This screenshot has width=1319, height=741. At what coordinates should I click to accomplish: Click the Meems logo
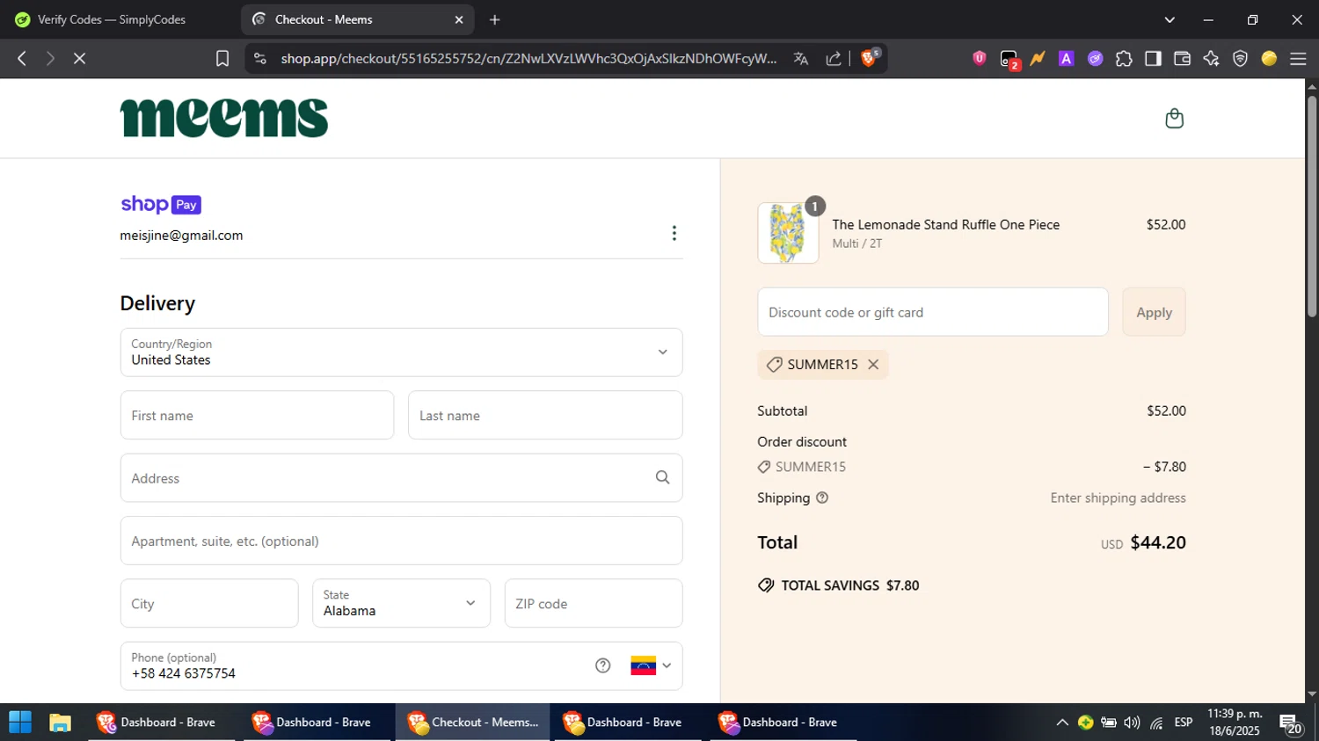click(223, 118)
